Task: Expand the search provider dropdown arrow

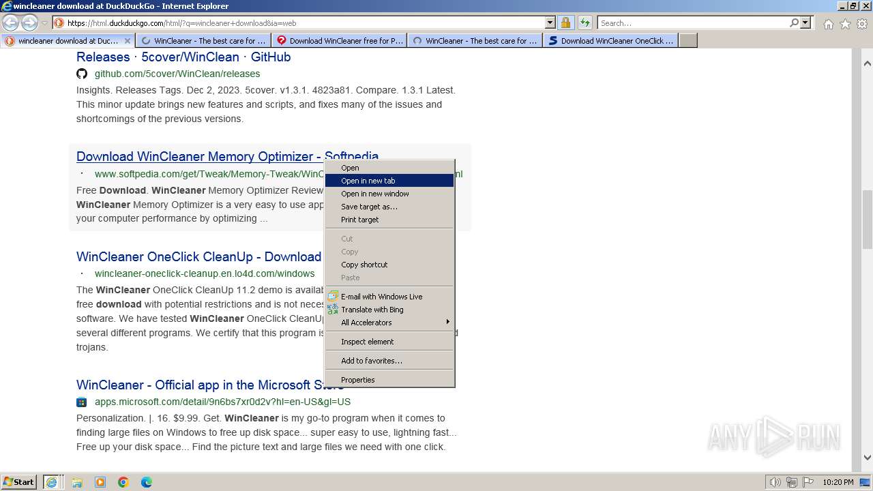Action: click(x=805, y=23)
